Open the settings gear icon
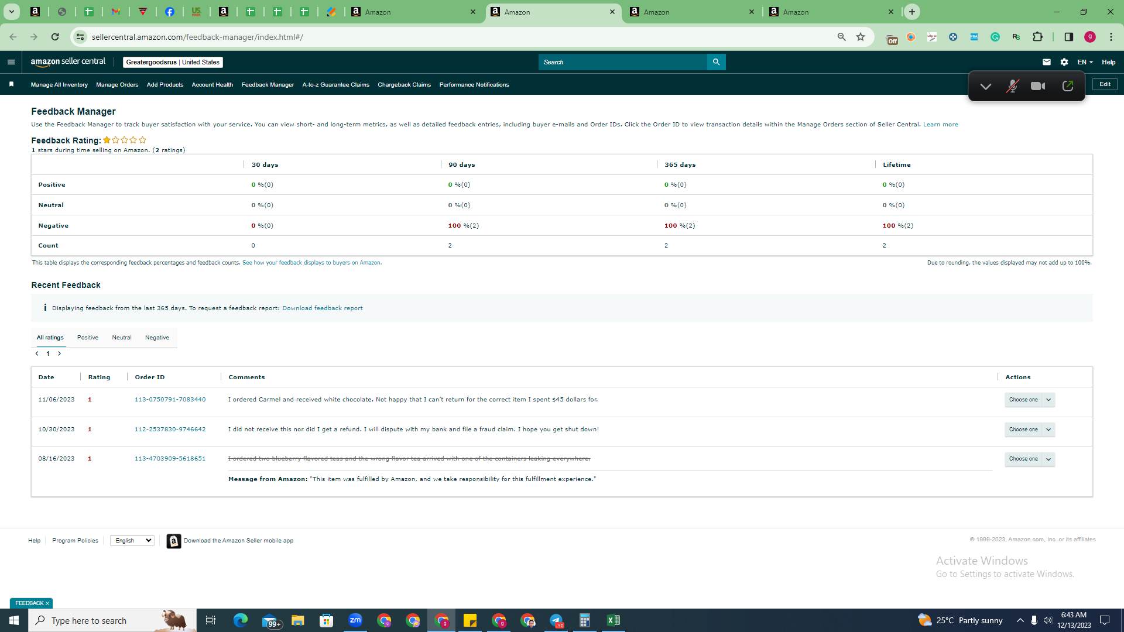The image size is (1124, 632). tap(1064, 62)
